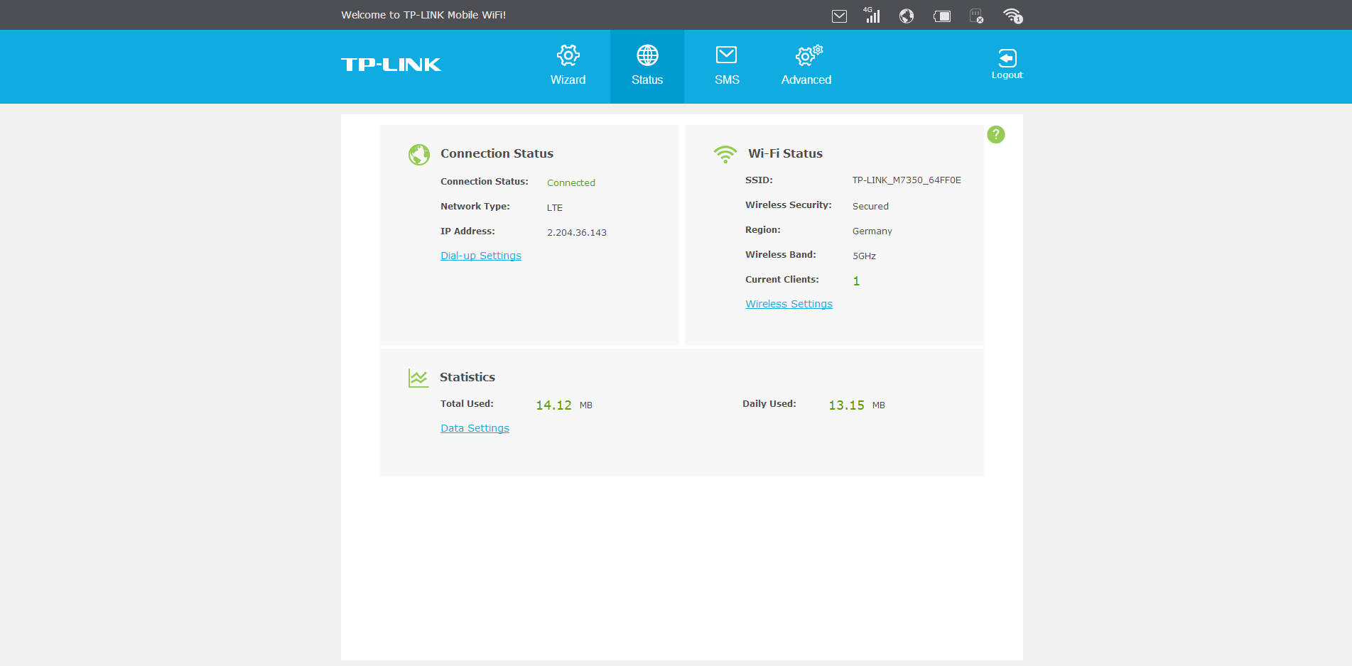The image size is (1352, 666).
Task: Click the TP-LINK logo
Action: point(391,65)
